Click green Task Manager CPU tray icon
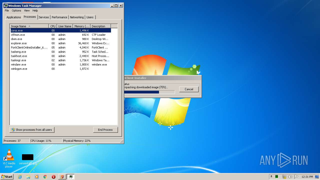The image size is (320, 180). [x=277, y=177]
